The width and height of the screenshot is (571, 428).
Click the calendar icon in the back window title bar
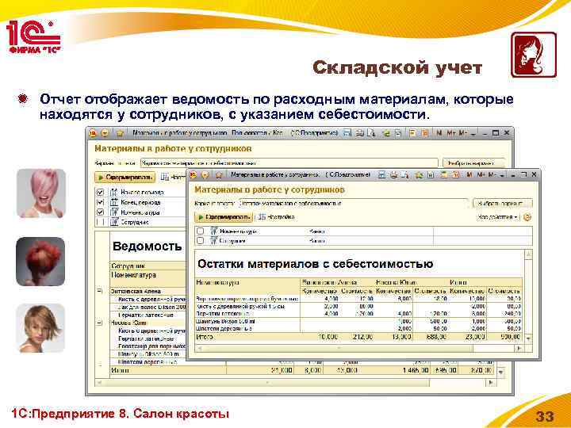pyautogui.click(x=424, y=133)
